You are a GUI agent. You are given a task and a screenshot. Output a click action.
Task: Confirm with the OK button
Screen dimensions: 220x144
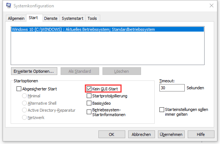click(112, 134)
